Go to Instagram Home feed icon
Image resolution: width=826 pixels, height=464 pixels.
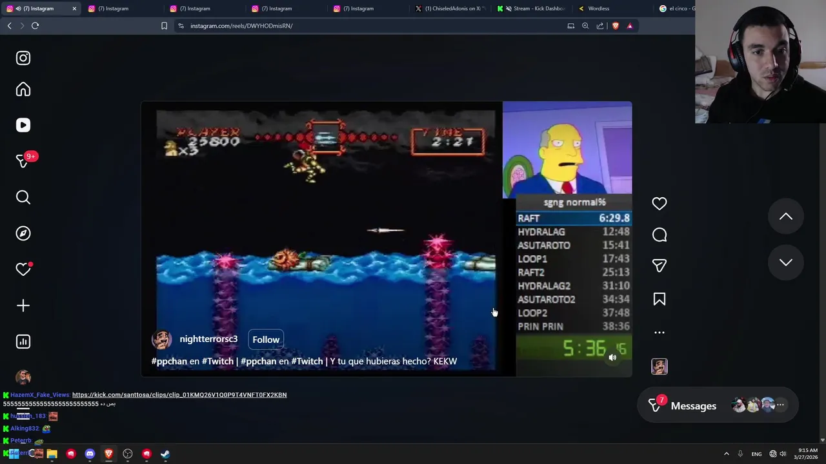pos(23,90)
